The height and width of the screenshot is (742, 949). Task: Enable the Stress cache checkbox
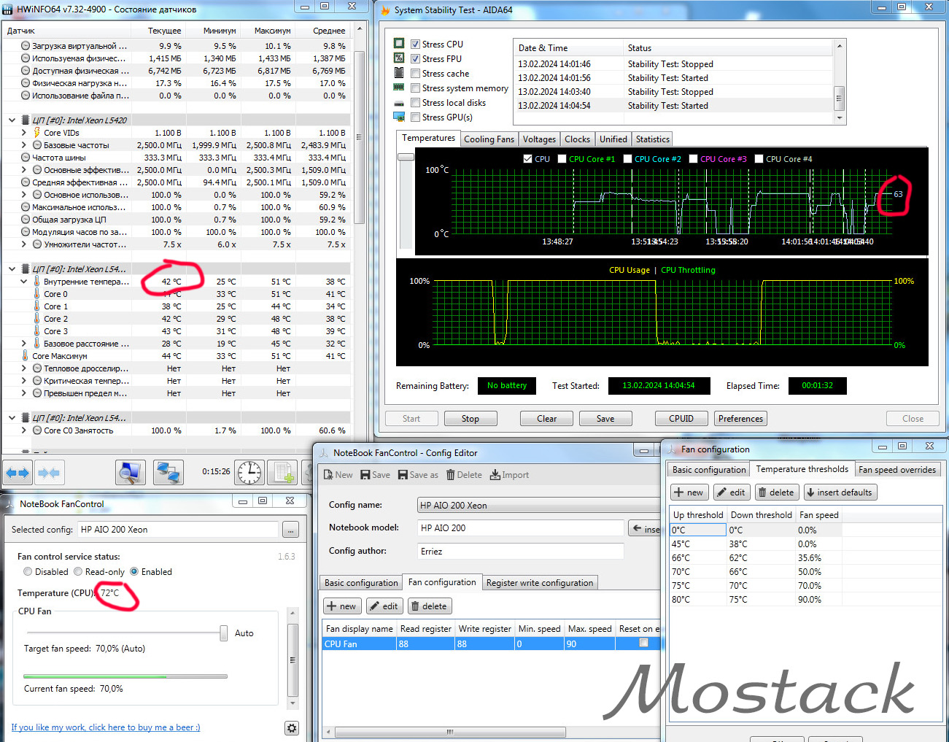415,74
